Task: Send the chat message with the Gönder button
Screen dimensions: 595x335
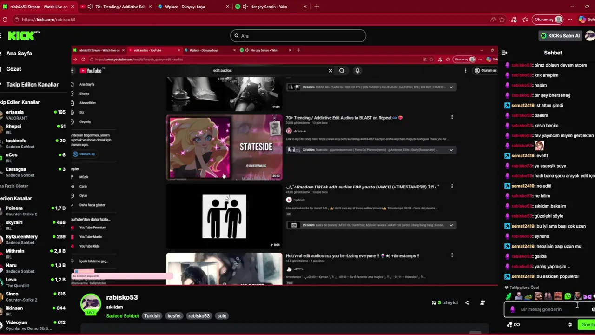Action: 586,325
